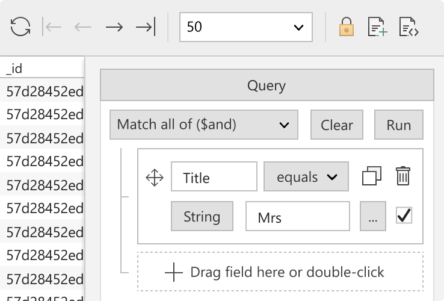
Task: Duplicate the Title condition with copy icon
Action: [x=372, y=176]
